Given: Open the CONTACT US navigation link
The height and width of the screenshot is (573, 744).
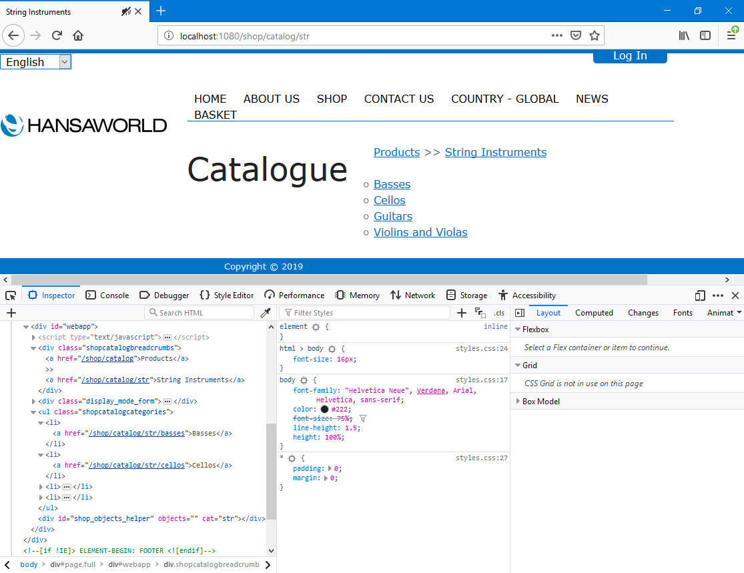Looking at the screenshot, I should click(x=399, y=99).
